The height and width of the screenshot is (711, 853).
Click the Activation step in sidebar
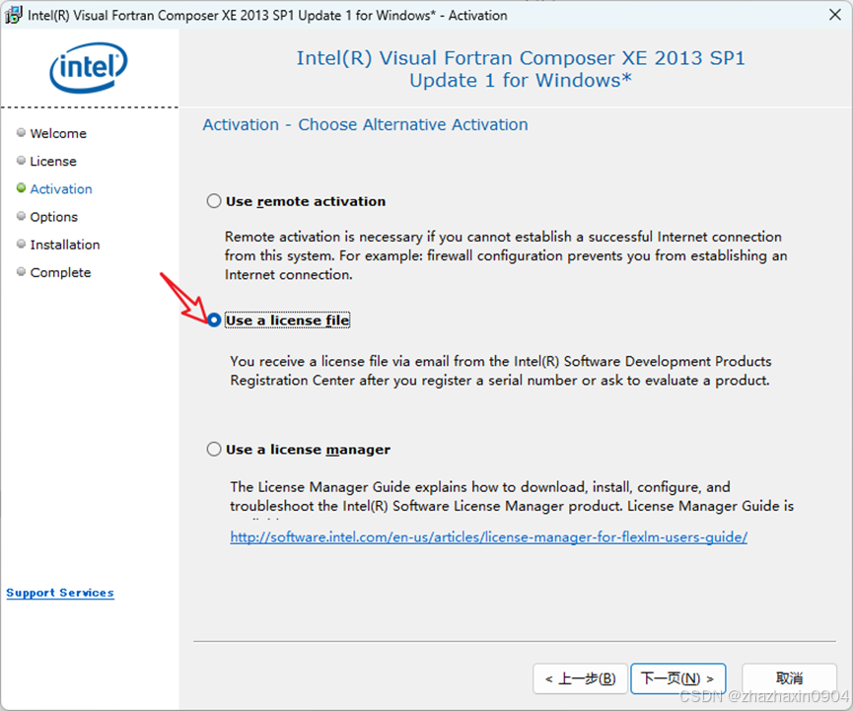(x=61, y=189)
